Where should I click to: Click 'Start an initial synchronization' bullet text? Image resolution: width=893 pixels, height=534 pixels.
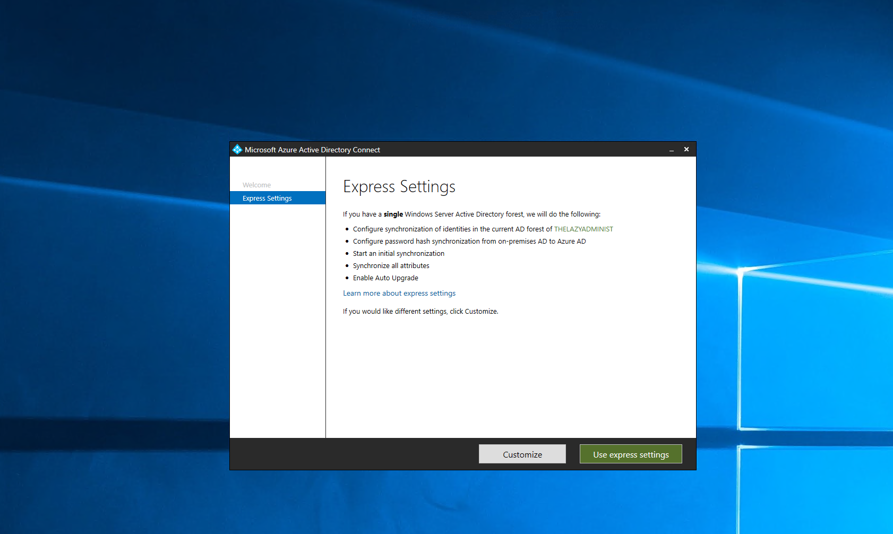(399, 253)
